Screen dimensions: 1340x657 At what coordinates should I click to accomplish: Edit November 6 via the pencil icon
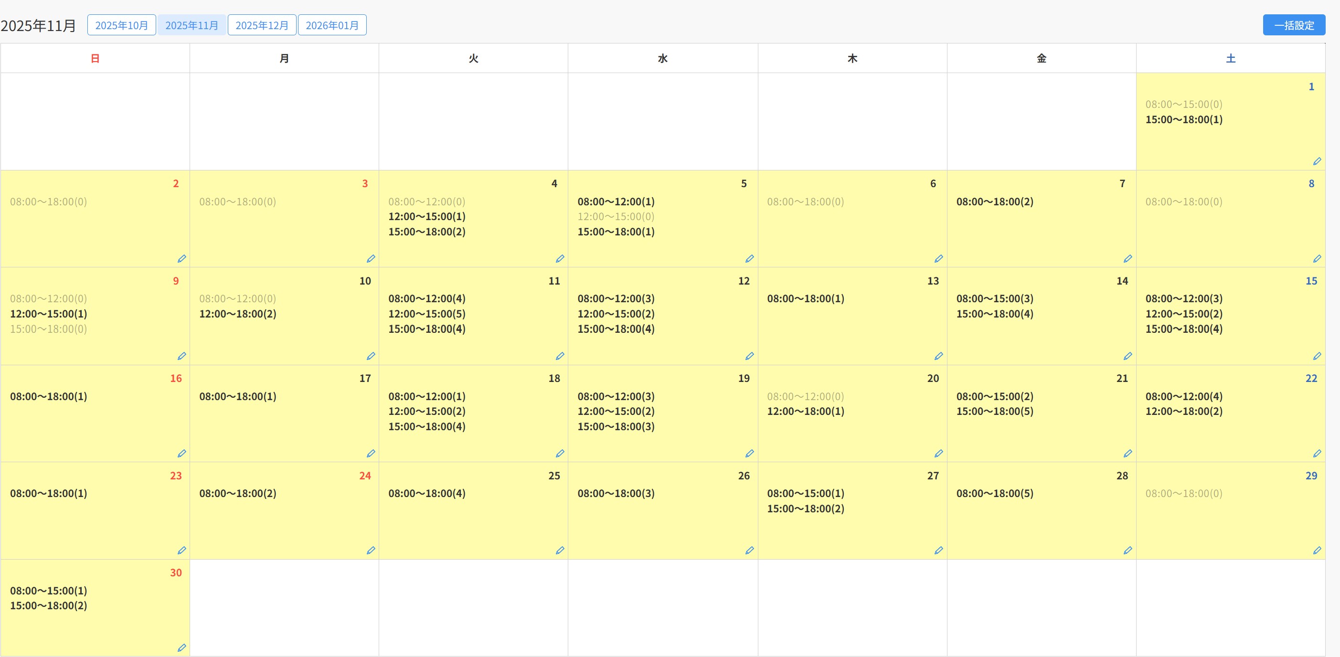[x=938, y=258]
